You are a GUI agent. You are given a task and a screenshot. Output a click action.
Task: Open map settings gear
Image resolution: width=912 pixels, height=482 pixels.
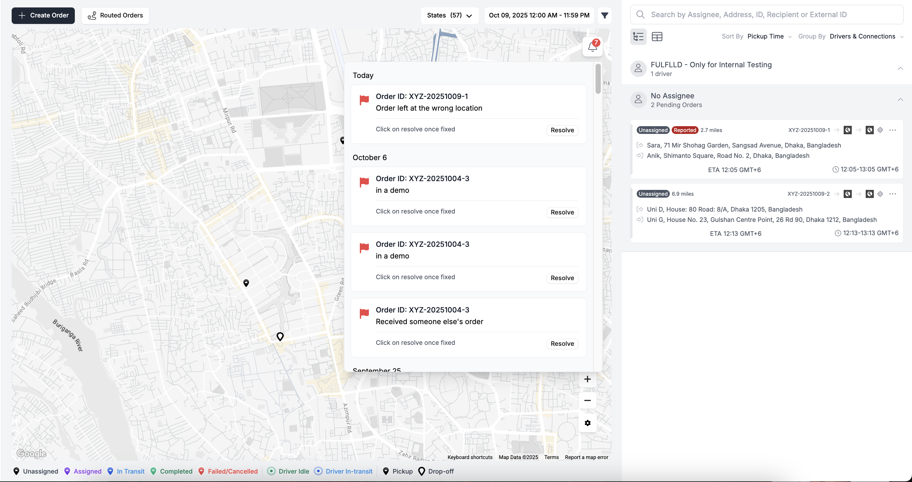(587, 423)
